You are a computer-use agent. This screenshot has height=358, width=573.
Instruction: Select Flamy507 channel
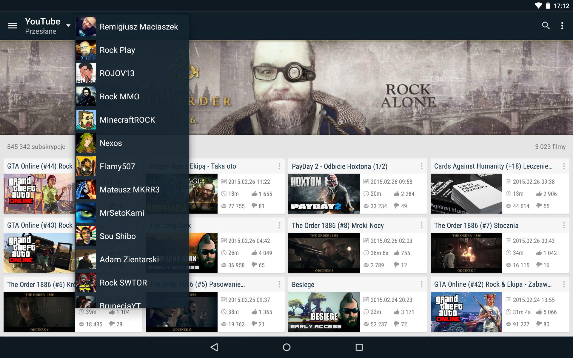click(132, 166)
